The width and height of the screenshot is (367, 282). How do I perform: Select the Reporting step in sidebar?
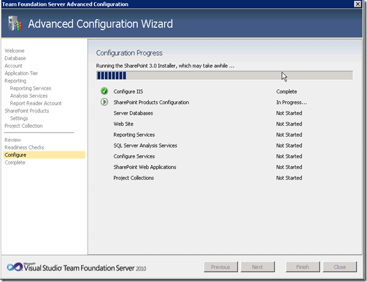tap(16, 81)
